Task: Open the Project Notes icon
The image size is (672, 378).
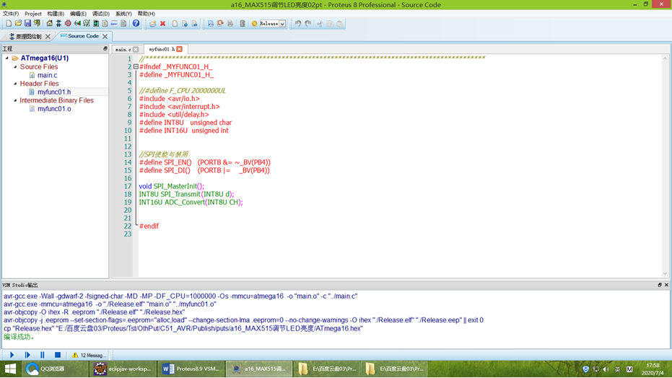Action: click(123, 24)
